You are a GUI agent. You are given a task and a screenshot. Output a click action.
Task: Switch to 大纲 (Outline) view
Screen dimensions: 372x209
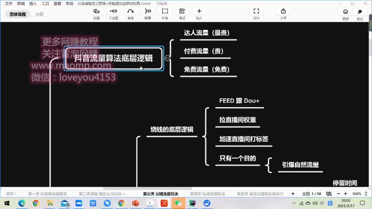pos(39,14)
